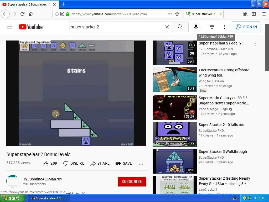Go back to the previous page
Screen dimensions: 269x202
[5, 14]
